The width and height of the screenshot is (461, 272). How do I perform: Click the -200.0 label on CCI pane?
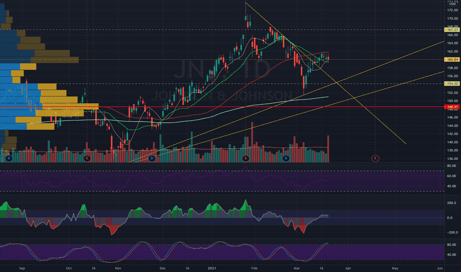(452, 232)
